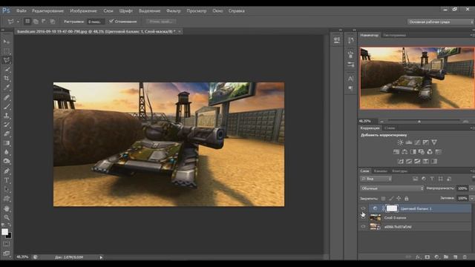Add a Black & White adjustment
Viewport: 475px width, 267px height.
pyautogui.click(x=413, y=151)
